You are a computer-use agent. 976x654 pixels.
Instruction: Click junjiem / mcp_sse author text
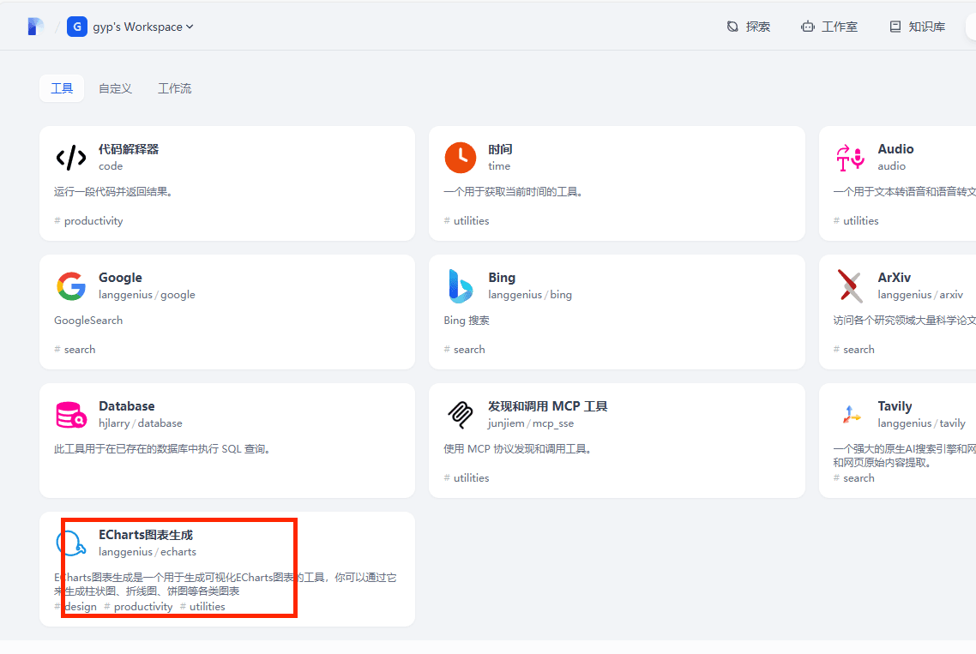(x=531, y=423)
